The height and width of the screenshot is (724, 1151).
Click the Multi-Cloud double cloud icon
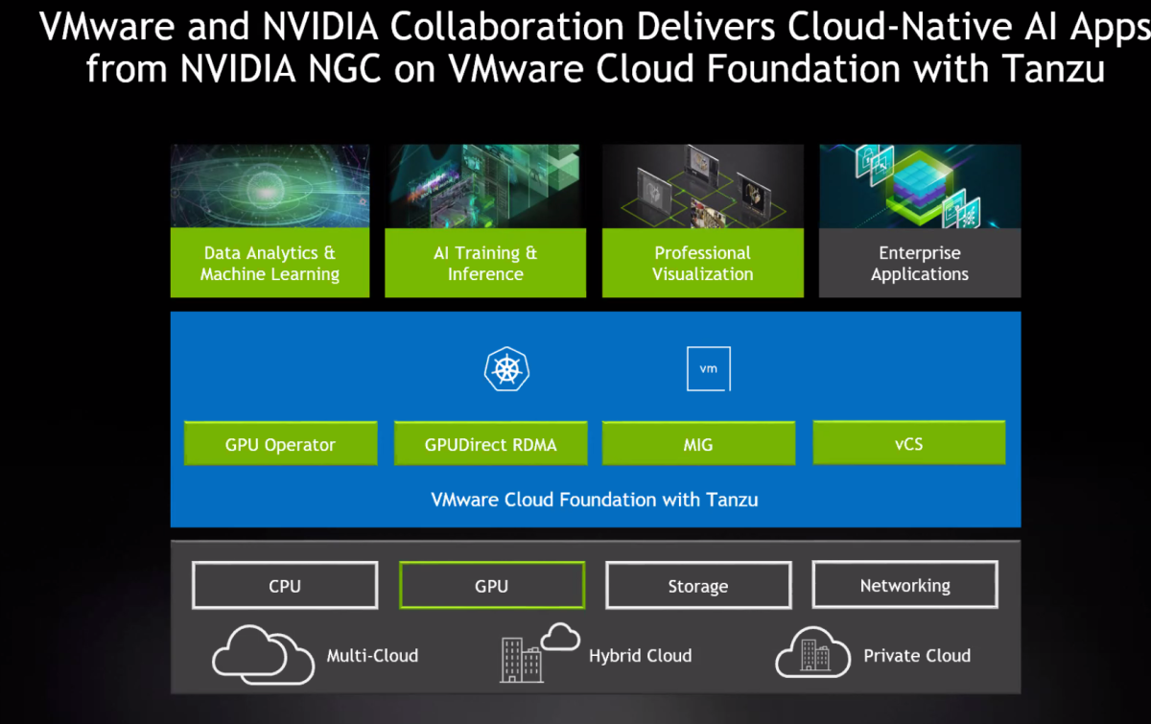point(264,653)
